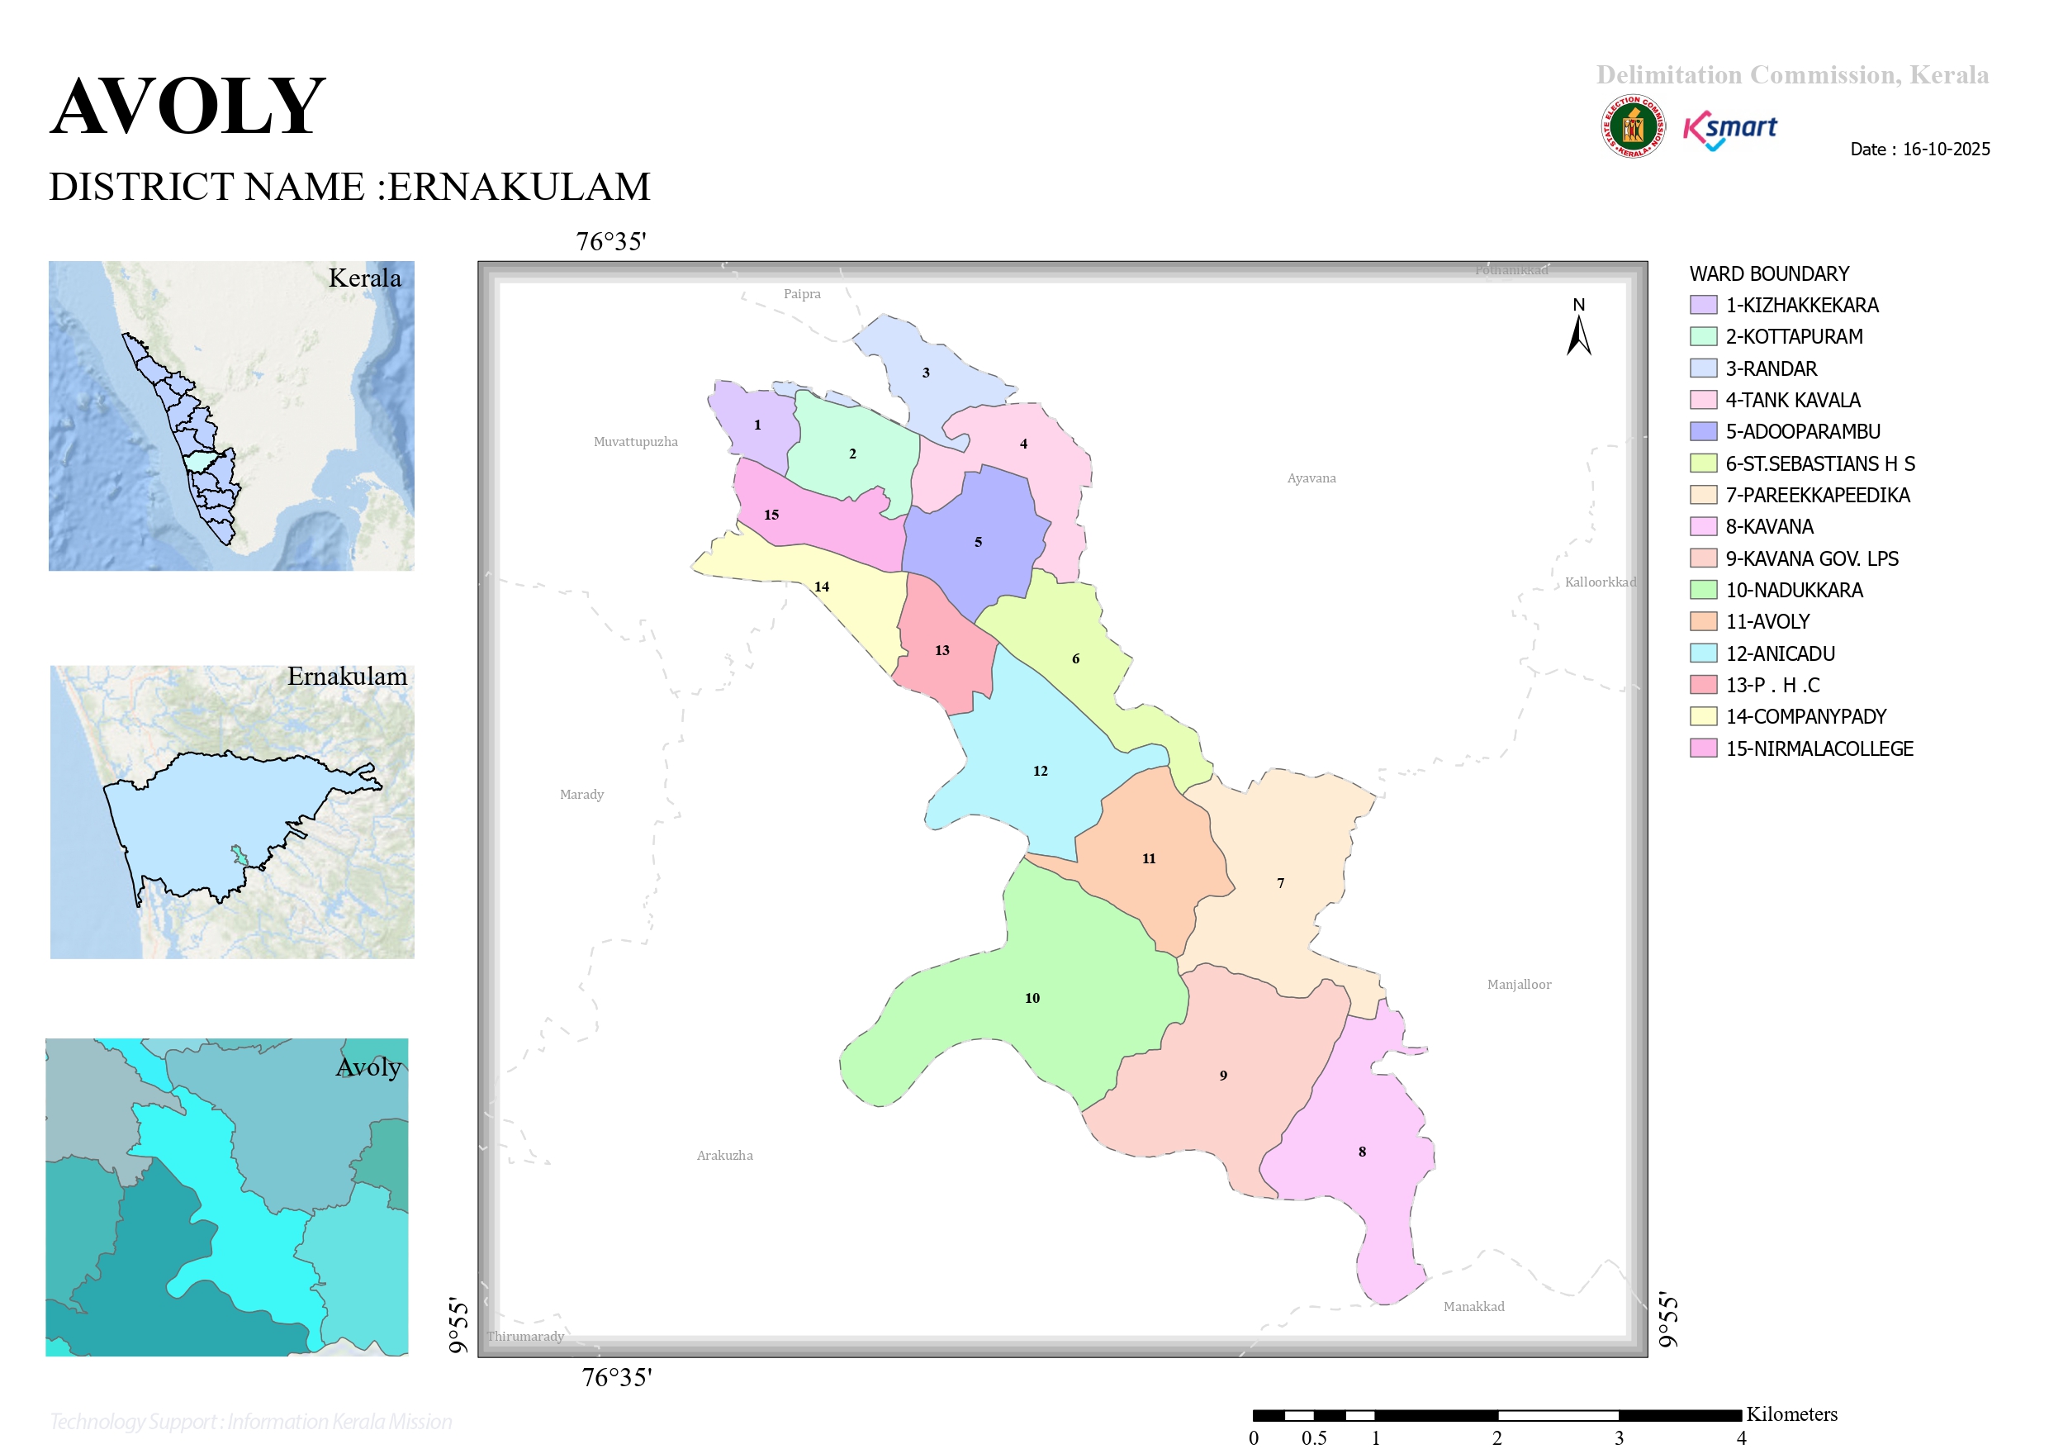Click the Ksmart logo
The width and height of the screenshot is (2049, 1449).
[x=1729, y=131]
